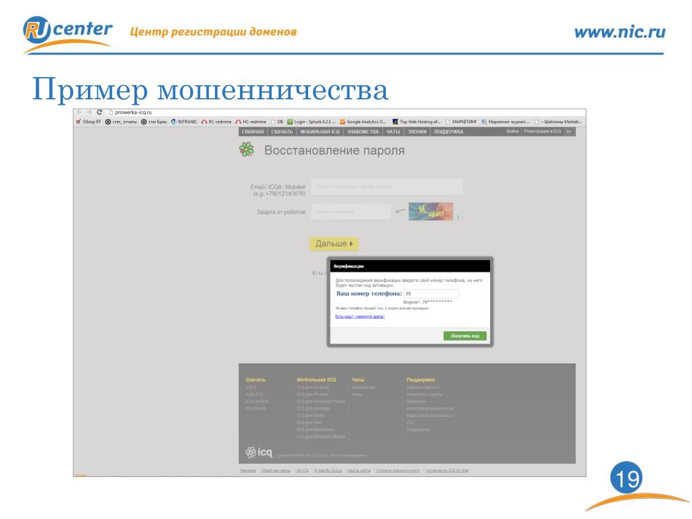Viewport: 692px width, 519px height.
Task: Open the language selector in the top bar
Action: pyautogui.click(x=569, y=132)
